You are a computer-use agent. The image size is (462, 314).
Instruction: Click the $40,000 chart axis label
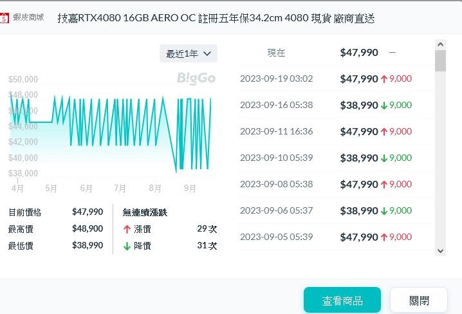click(23, 158)
